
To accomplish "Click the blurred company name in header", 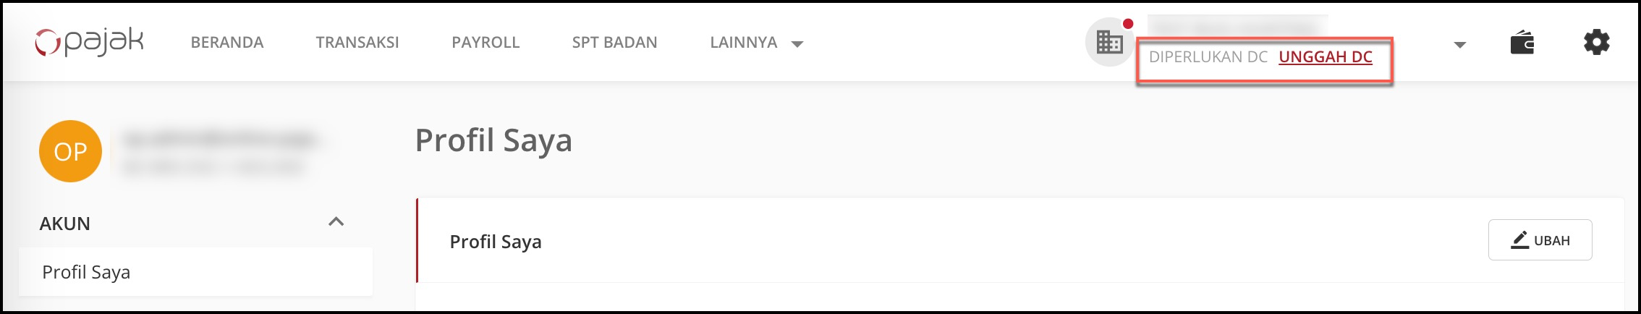I will pos(1237,26).
